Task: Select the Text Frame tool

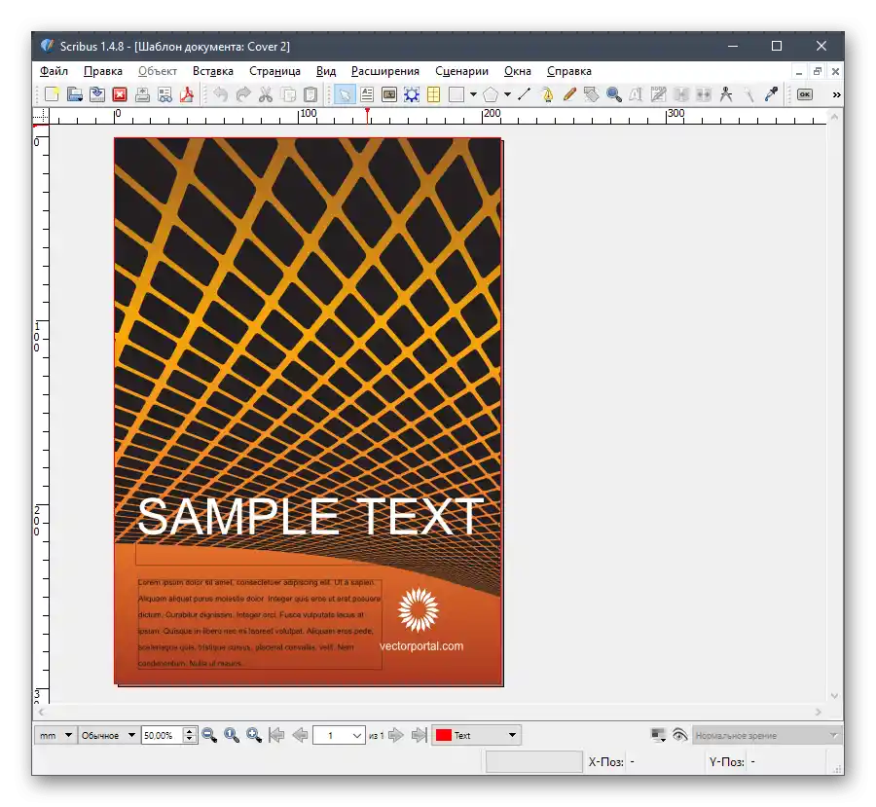Action: [367, 94]
